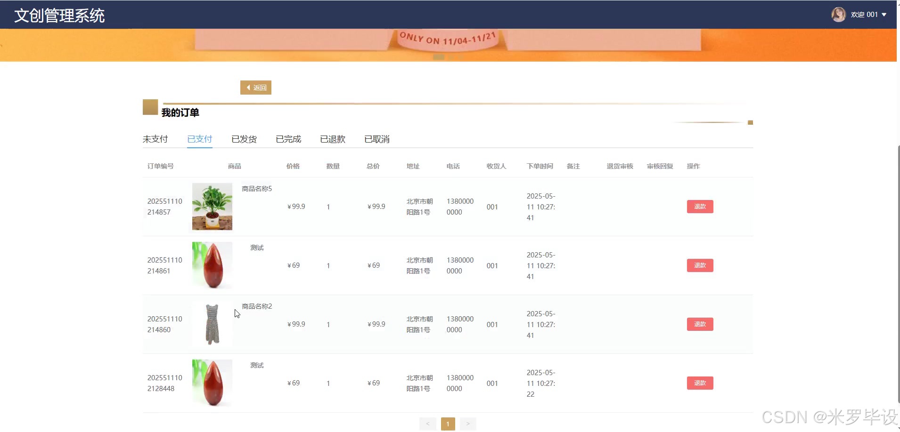
Task: Expand the 欢迎 001 user dropdown arrow
Action: pyautogui.click(x=884, y=15)
